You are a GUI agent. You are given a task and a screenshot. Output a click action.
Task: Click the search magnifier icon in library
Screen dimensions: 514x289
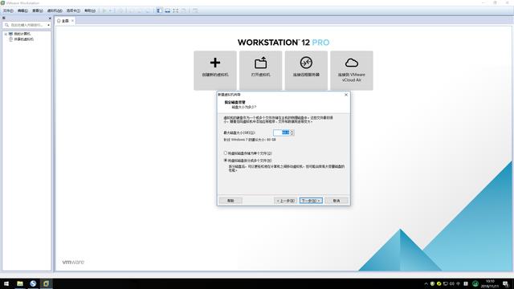coord(6,25)
